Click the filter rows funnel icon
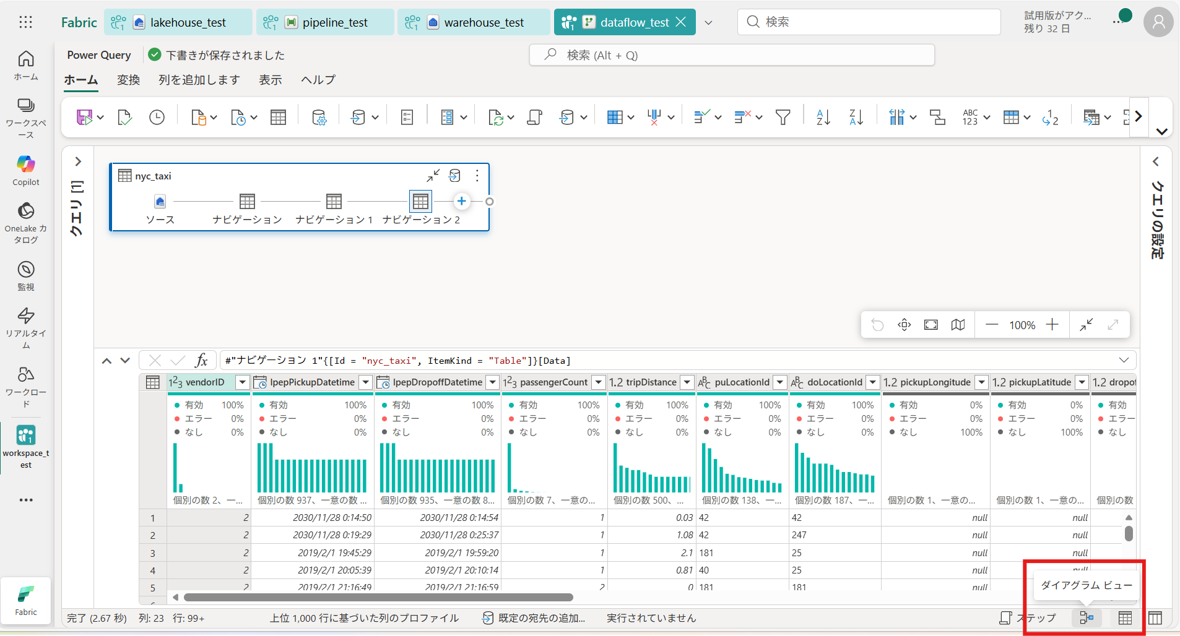Image resolution: width=1180 pixels, height=636 pixels. click(x=783, y=117)
